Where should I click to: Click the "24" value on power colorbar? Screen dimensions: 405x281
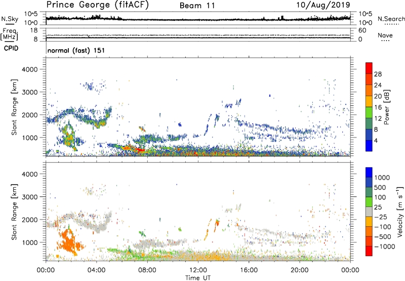(378, 85)
